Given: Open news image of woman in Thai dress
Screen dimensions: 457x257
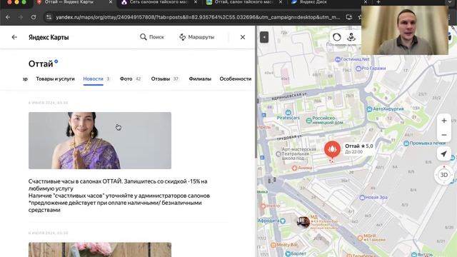Looking at the screenshot, I should point(100,141).
